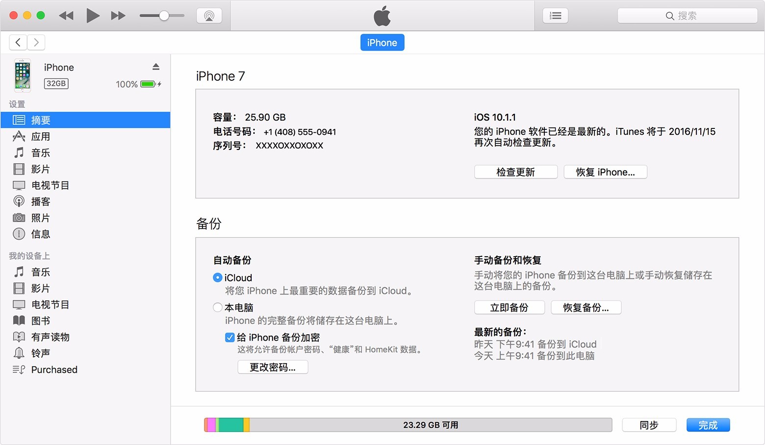Screen dimensions: 765x445
Task: Open 摘要 summary in sidebar
Action: (x=85, y=120)
